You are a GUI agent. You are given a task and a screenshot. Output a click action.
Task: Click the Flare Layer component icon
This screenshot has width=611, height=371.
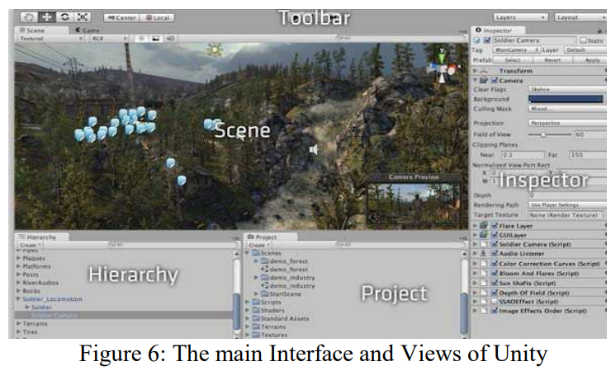pos(484,226)
